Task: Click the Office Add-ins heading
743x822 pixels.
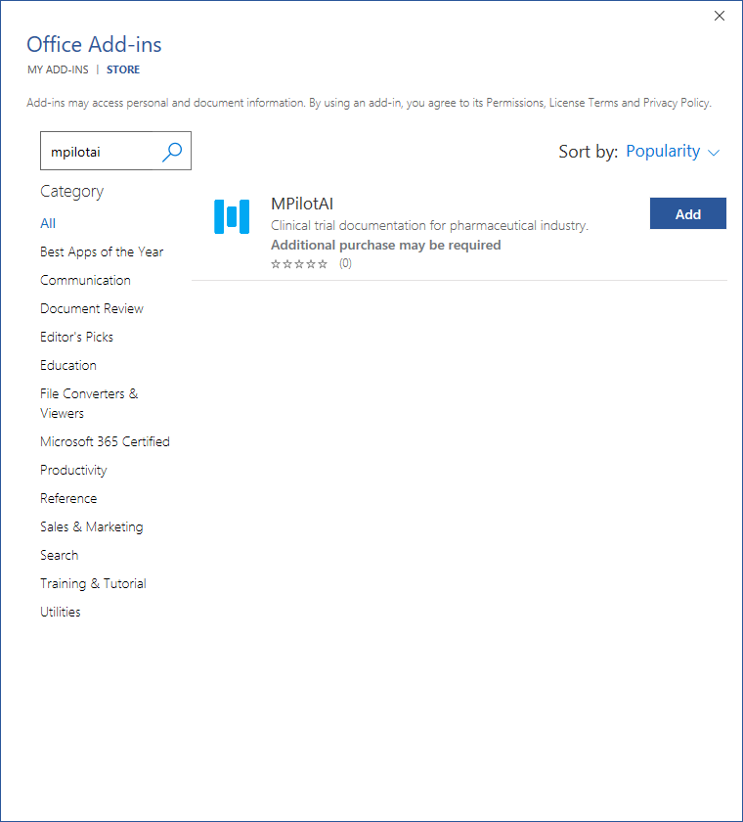Action: point(94,44)
